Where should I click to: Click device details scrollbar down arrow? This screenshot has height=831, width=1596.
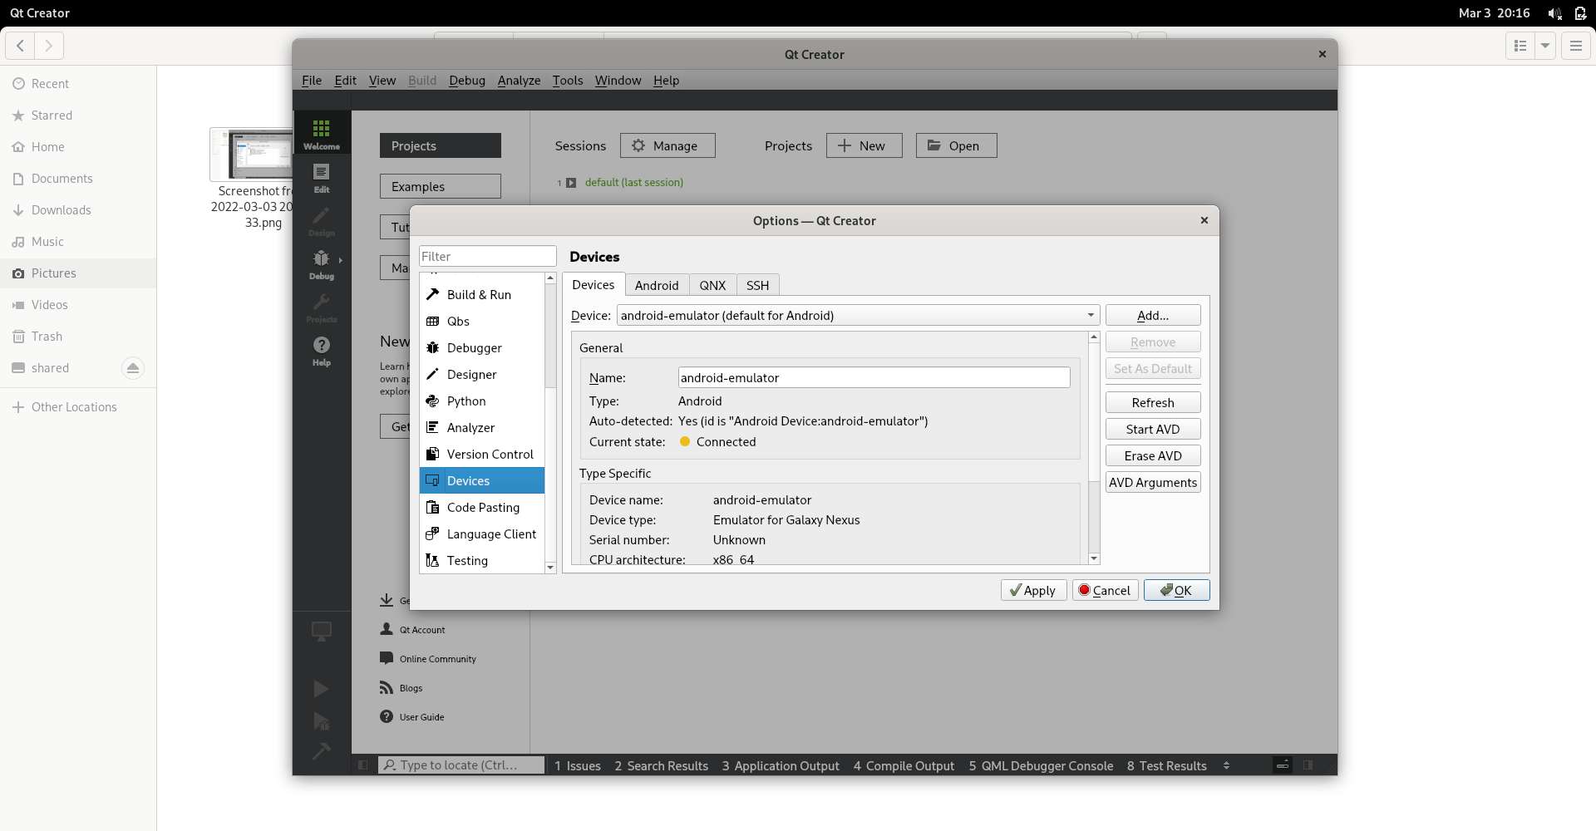[1094, 558]
